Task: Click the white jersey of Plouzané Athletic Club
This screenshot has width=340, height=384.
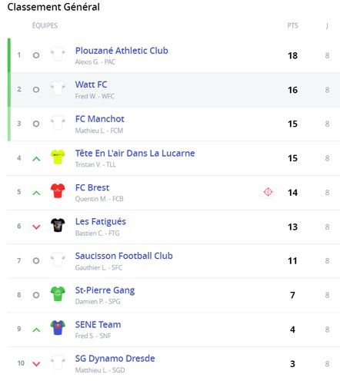Action: (58, 54)
